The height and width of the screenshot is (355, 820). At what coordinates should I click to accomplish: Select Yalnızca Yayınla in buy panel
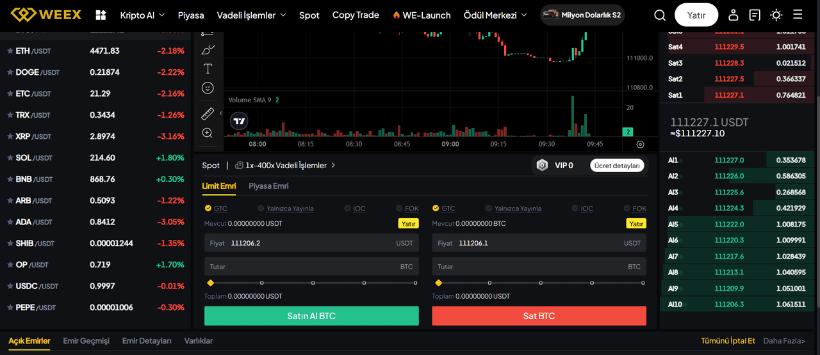click(x=286, y=209)
